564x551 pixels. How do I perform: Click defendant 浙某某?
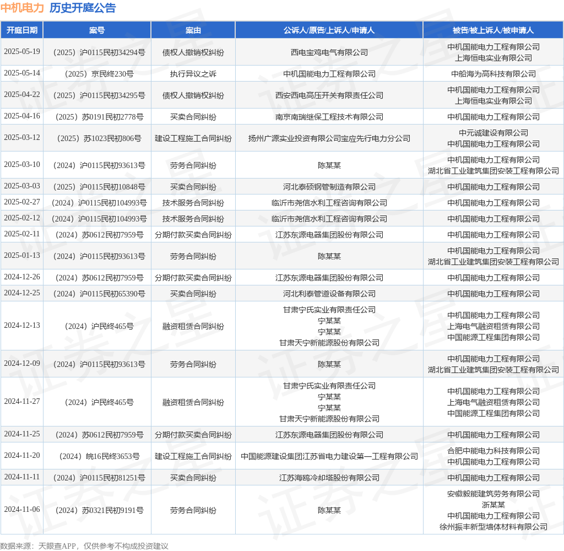tap(493, 505)
